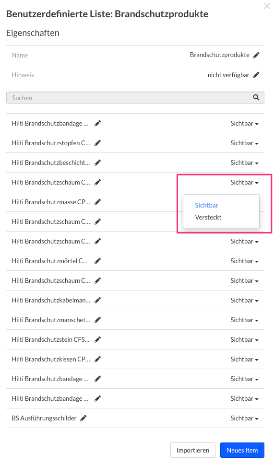Open visibility dropdown for Hilti Brandschutzbeschicht
274x465 pixels.
tap(244, 163)
